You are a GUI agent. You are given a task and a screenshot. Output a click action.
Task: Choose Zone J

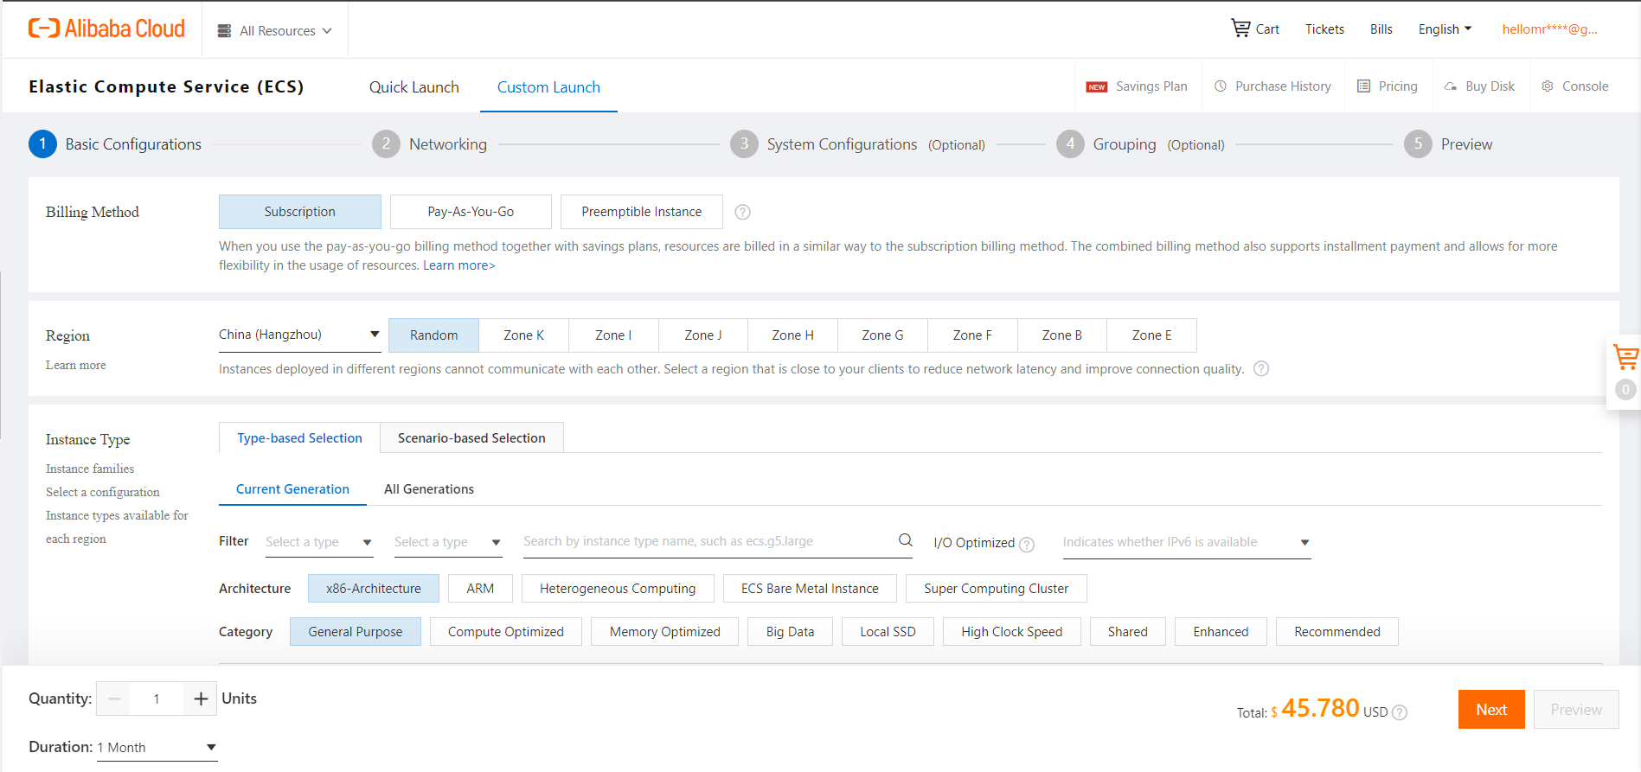(703, 335)
